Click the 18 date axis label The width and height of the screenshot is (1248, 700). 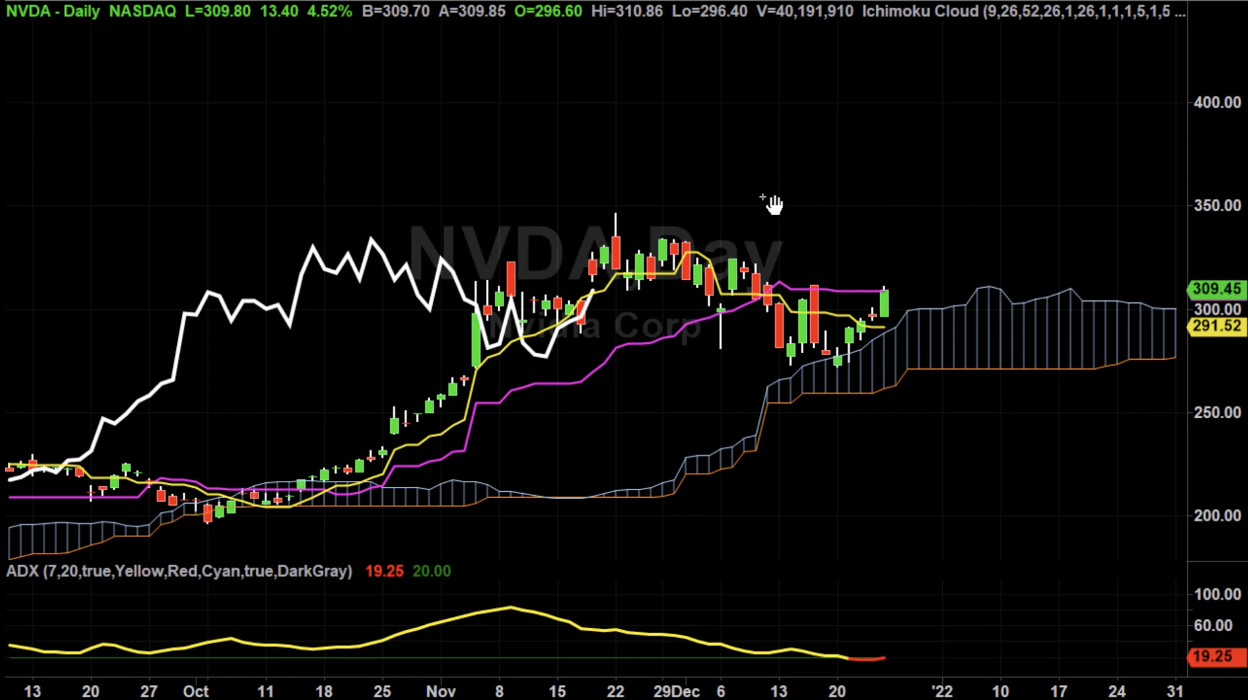[x=323, y=691]
